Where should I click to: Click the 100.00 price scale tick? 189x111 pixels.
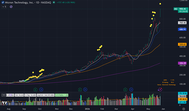click(182, 84)
